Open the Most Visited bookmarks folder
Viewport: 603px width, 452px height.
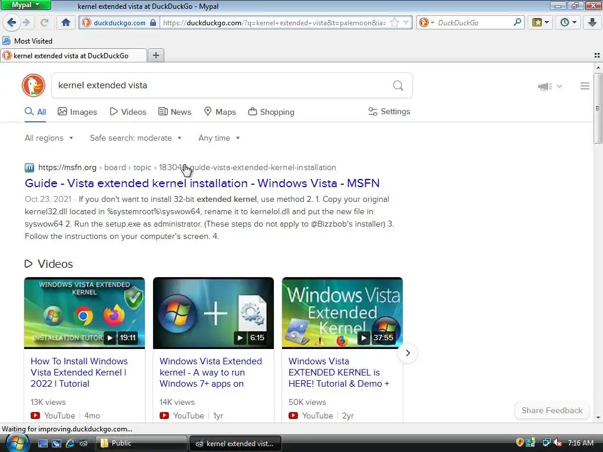(x=27, y=41)
